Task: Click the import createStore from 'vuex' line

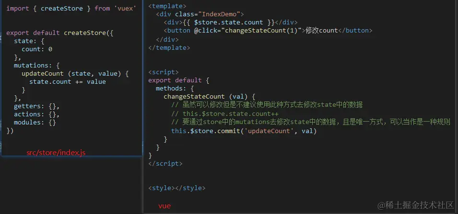Action: point(71,9)
